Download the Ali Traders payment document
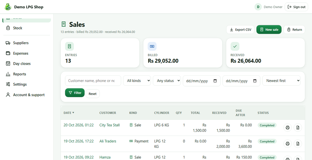The image size is (312, 160). (x=298, y=144)
